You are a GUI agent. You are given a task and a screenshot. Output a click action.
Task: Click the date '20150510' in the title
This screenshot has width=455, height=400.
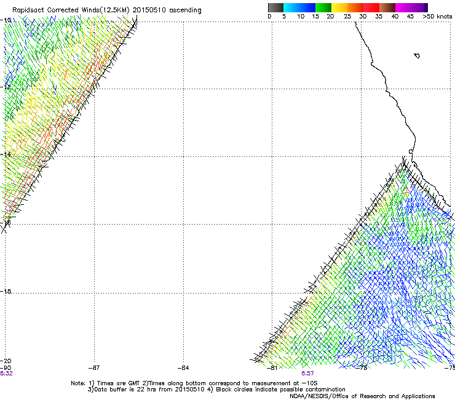(149, 10)
